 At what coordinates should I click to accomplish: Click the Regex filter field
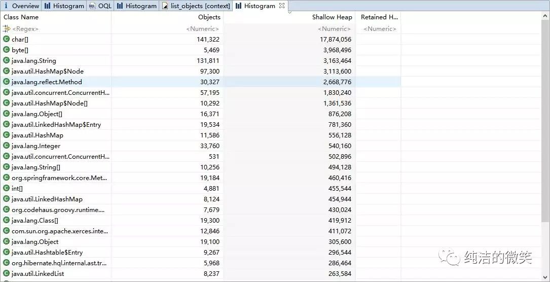[x=25, y=29]
